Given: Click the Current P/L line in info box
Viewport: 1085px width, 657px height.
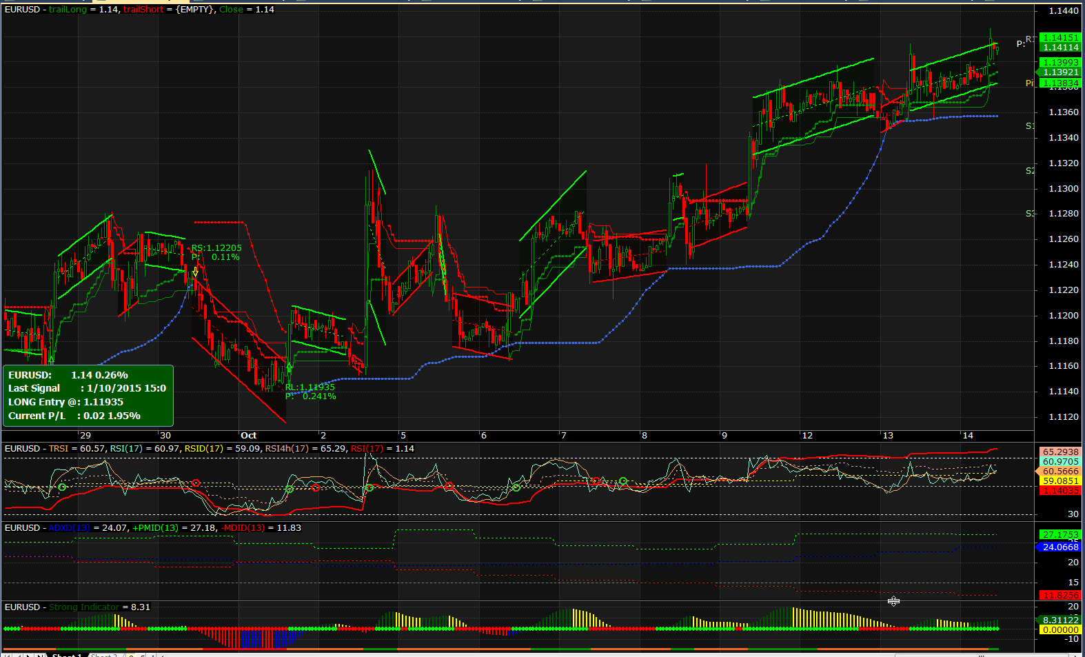Looking at the screenshot, I should click(x=74, y=416).
